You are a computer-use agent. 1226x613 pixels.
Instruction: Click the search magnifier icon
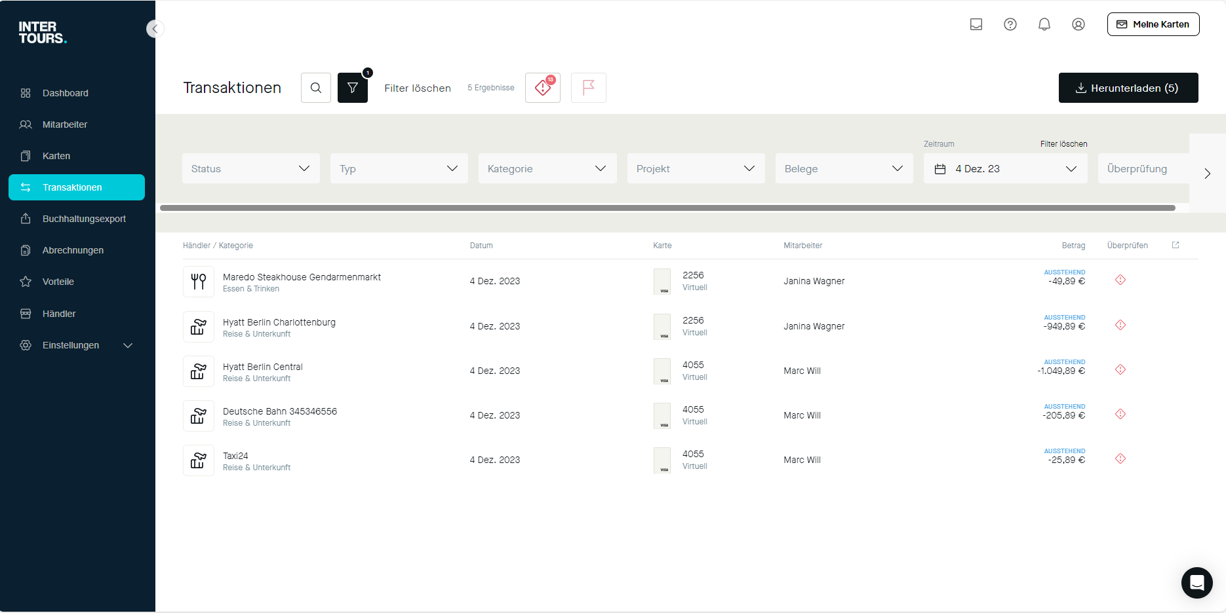click(x=316, y=88)
